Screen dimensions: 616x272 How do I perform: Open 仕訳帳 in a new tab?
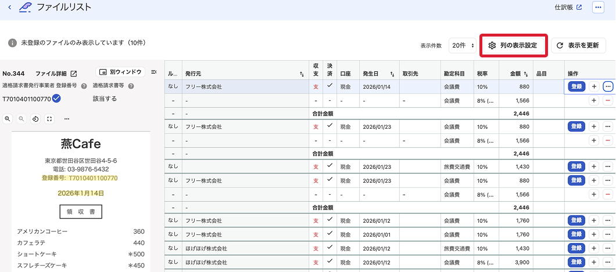[568, 7]
